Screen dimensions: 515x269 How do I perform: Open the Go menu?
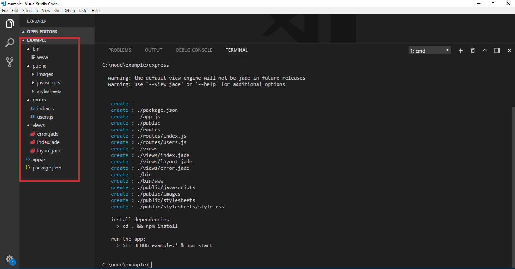(x=57, y=11)
